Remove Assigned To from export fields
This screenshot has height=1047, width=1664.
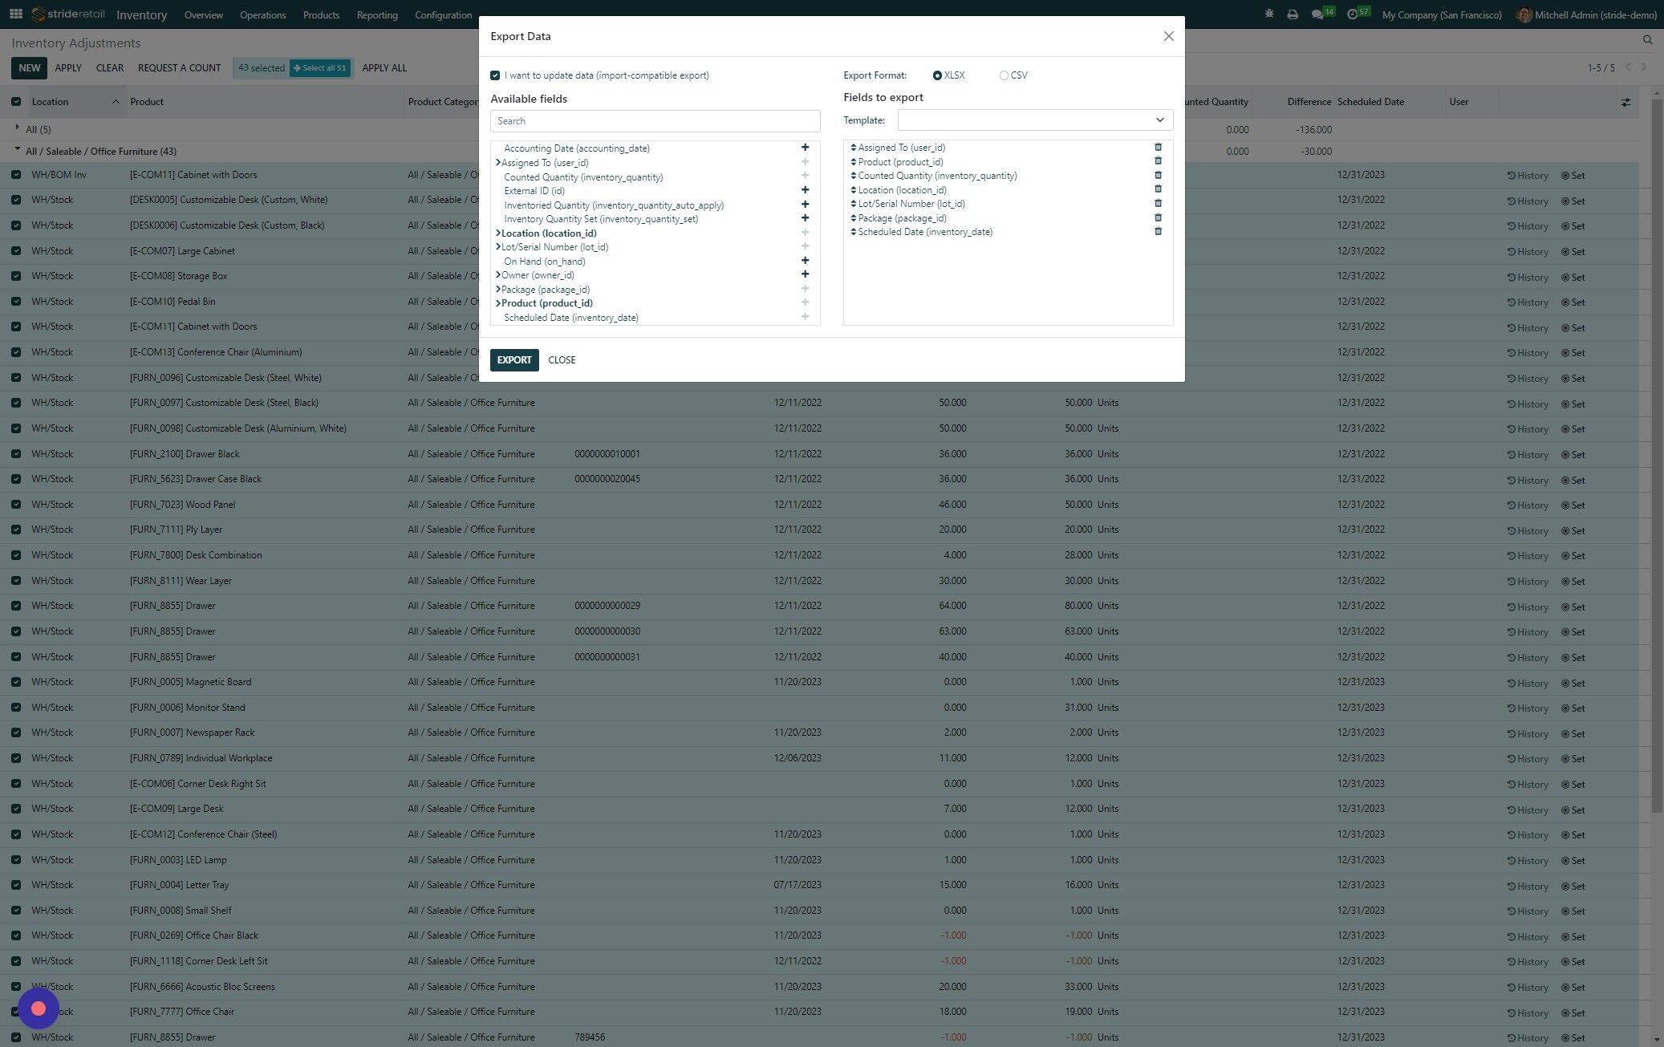click(1158, 148)
